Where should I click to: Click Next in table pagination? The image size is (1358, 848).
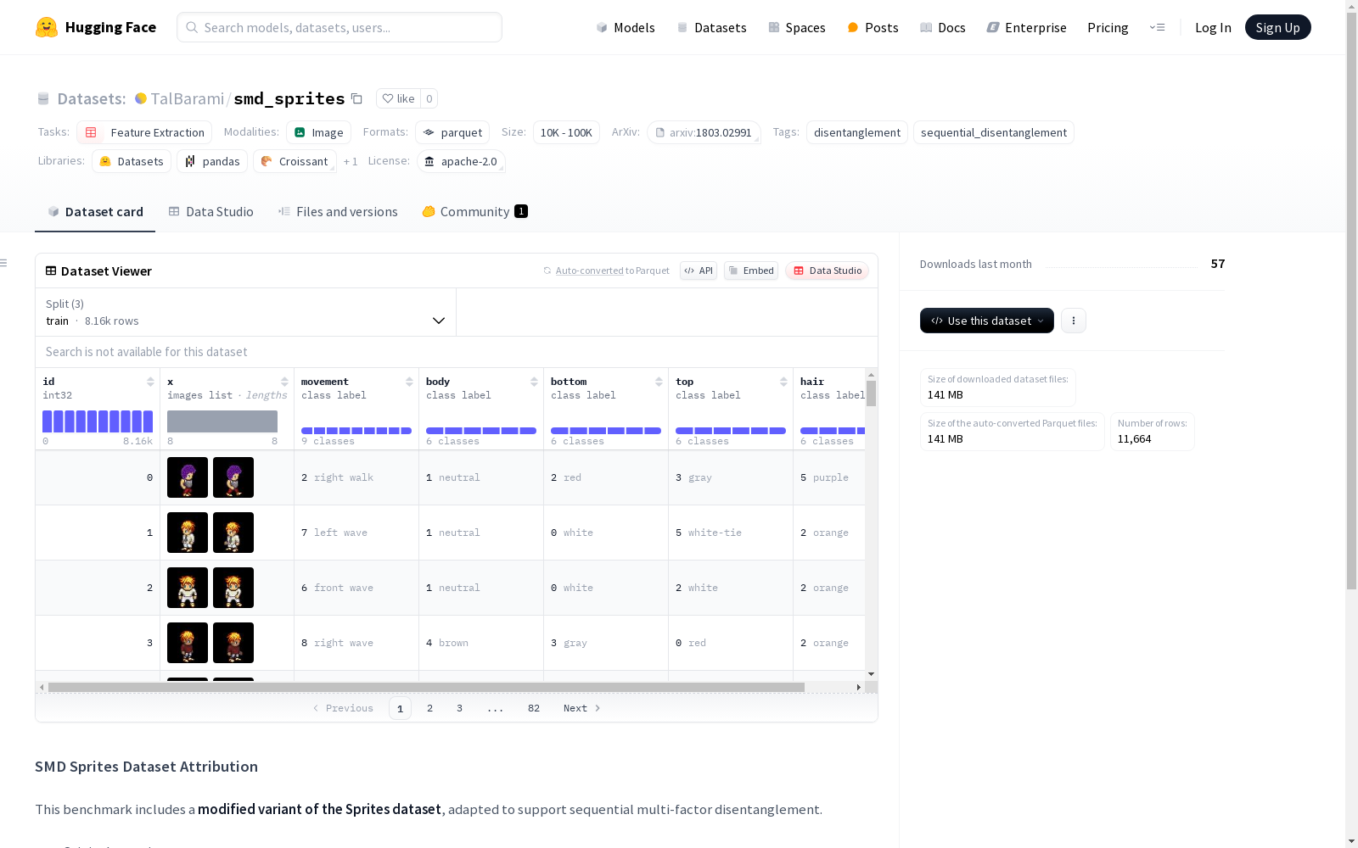[581, 708]
